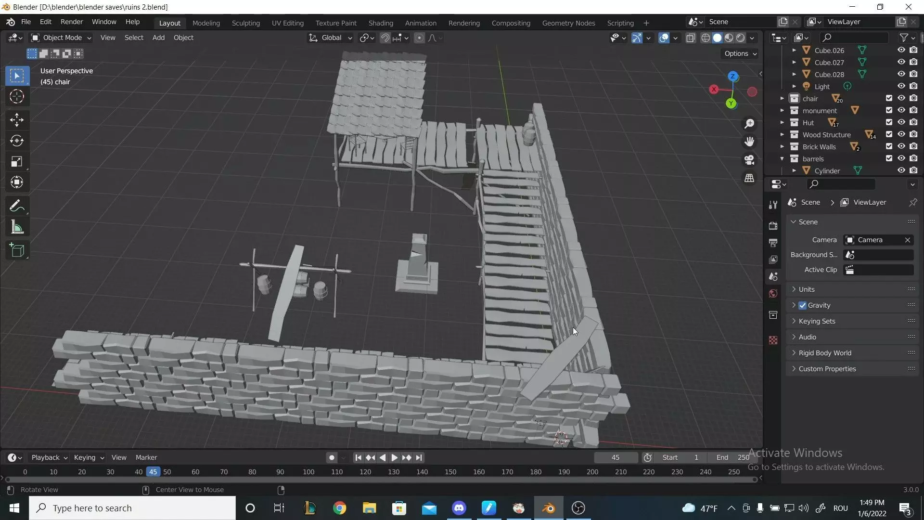Image resolution: width=924 pixels, height=520 pixels.
Task: Toggle viewport X-ray mode
Action: click(x=691, y=38)
